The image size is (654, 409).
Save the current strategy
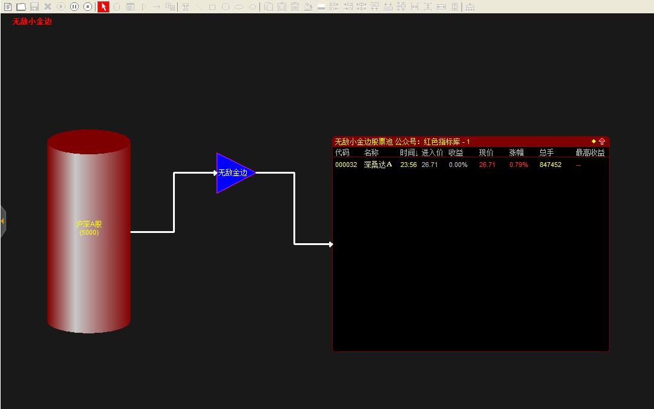pos(34,7)
